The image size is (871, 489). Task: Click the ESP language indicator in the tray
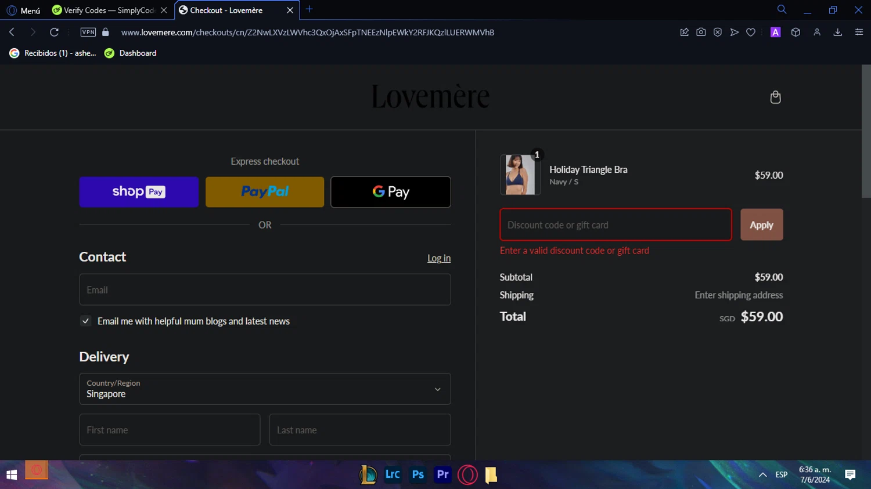click(x=782, y=474)
